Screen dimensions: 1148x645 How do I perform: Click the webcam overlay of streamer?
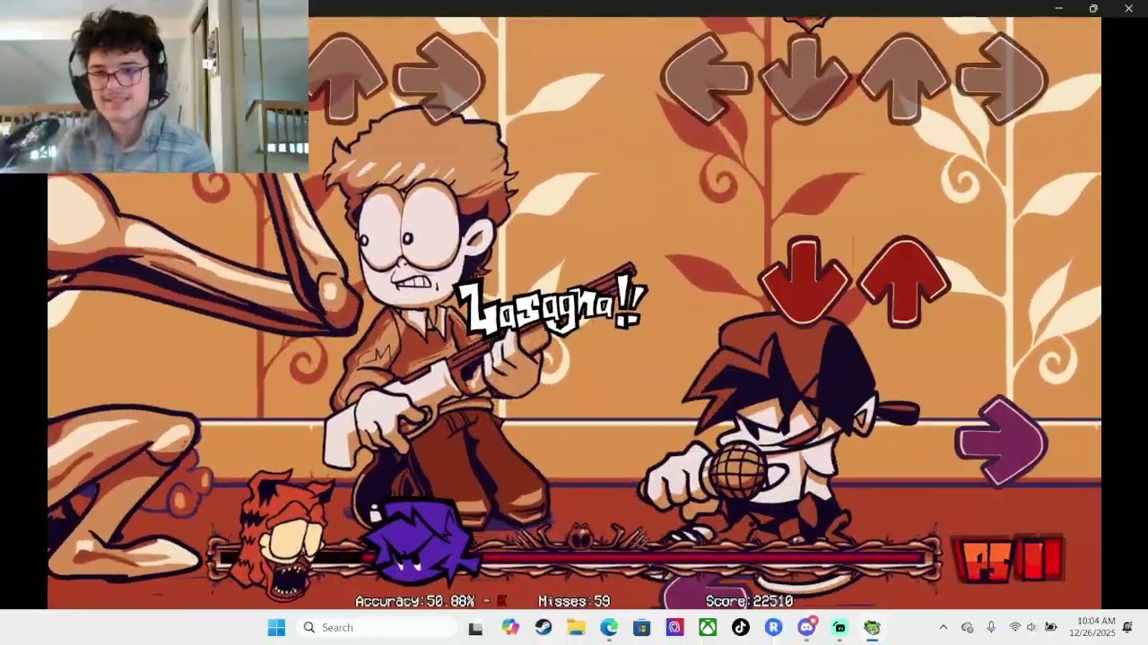tap(154, 86)
